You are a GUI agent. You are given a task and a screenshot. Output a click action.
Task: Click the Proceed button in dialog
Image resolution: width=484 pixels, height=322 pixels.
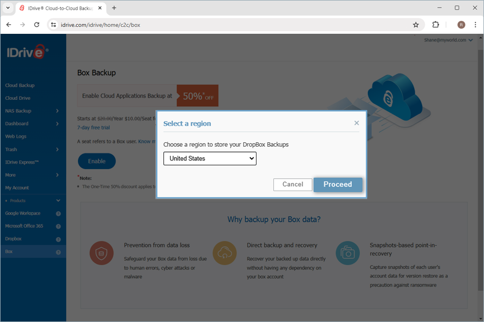coord(338,184)
